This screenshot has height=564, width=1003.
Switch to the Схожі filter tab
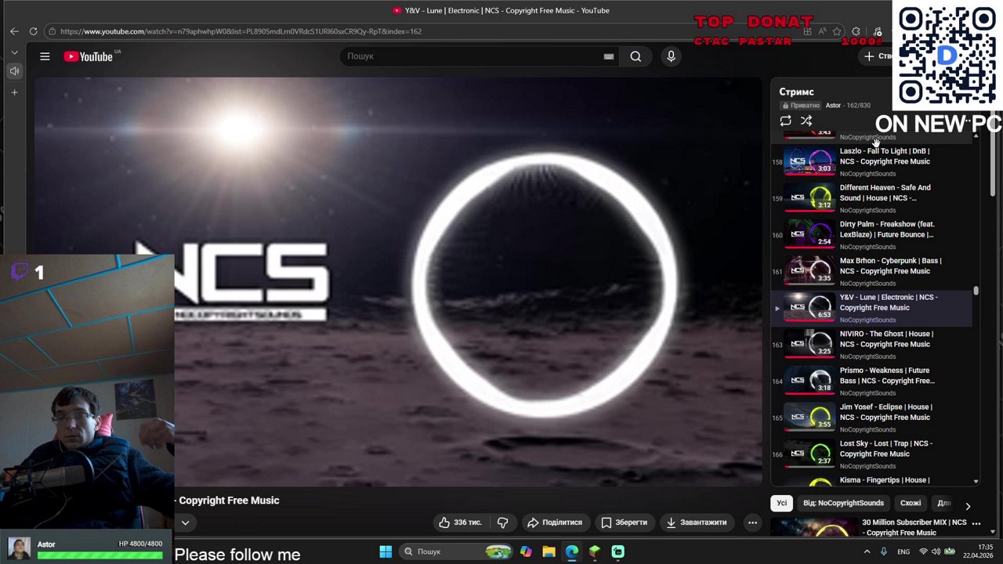click(x=910, y=502)
